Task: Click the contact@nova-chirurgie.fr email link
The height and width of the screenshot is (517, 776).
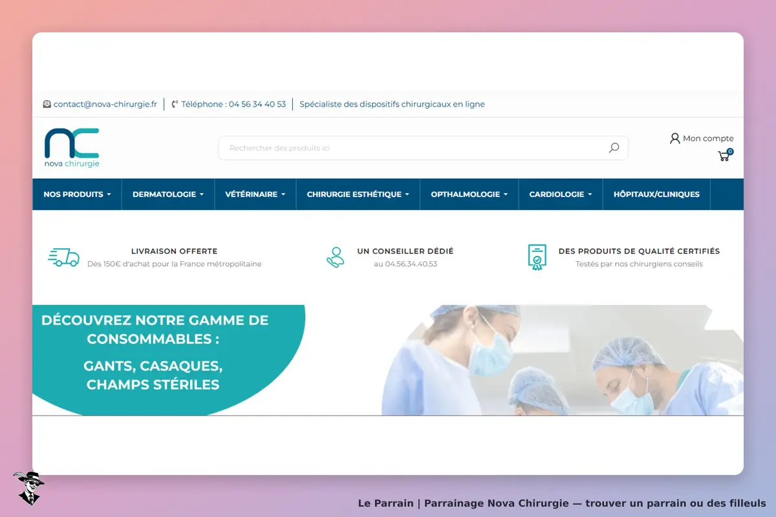Action: (105, 104)
